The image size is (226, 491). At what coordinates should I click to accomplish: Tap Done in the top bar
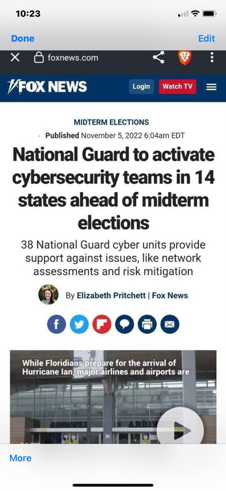(23, 38)
